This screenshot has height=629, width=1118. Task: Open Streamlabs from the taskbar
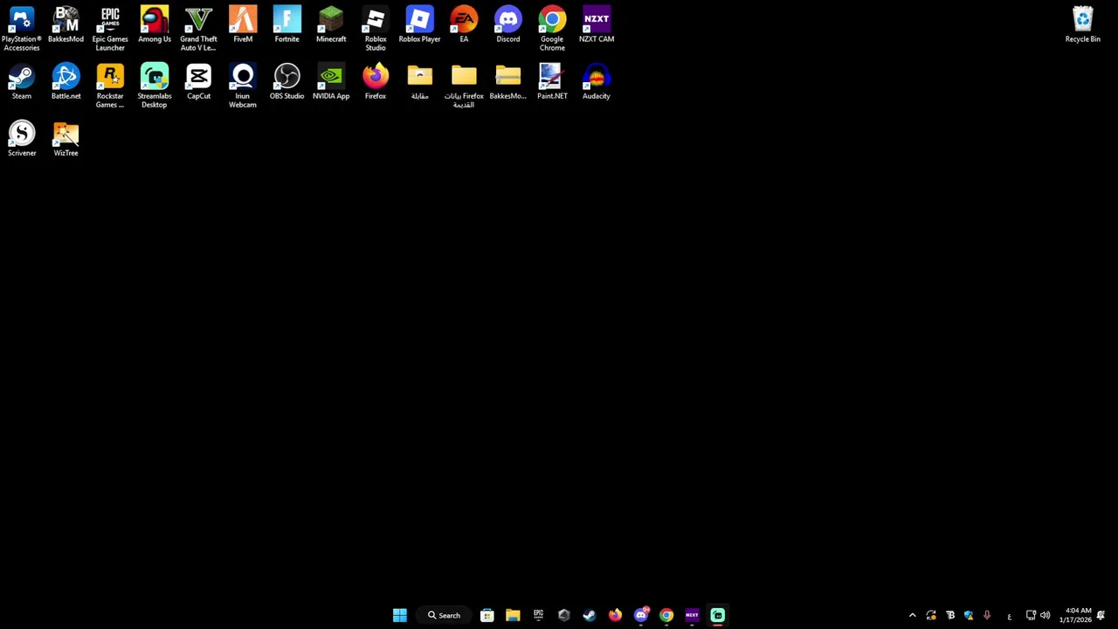[718, 615]
